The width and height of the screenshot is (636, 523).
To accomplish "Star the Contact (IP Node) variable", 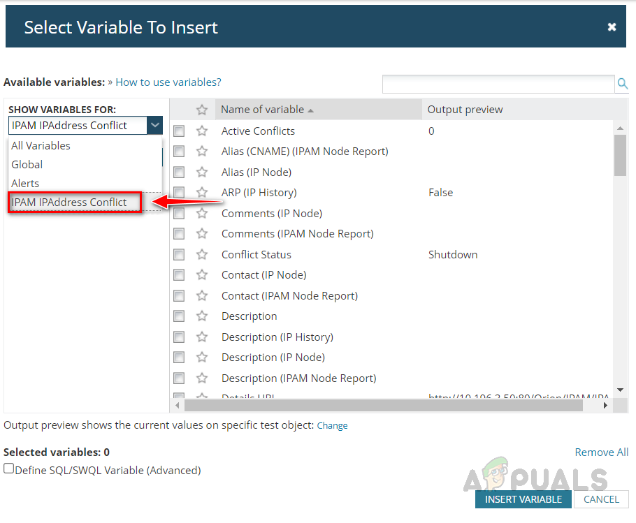I will coord(202,274).
